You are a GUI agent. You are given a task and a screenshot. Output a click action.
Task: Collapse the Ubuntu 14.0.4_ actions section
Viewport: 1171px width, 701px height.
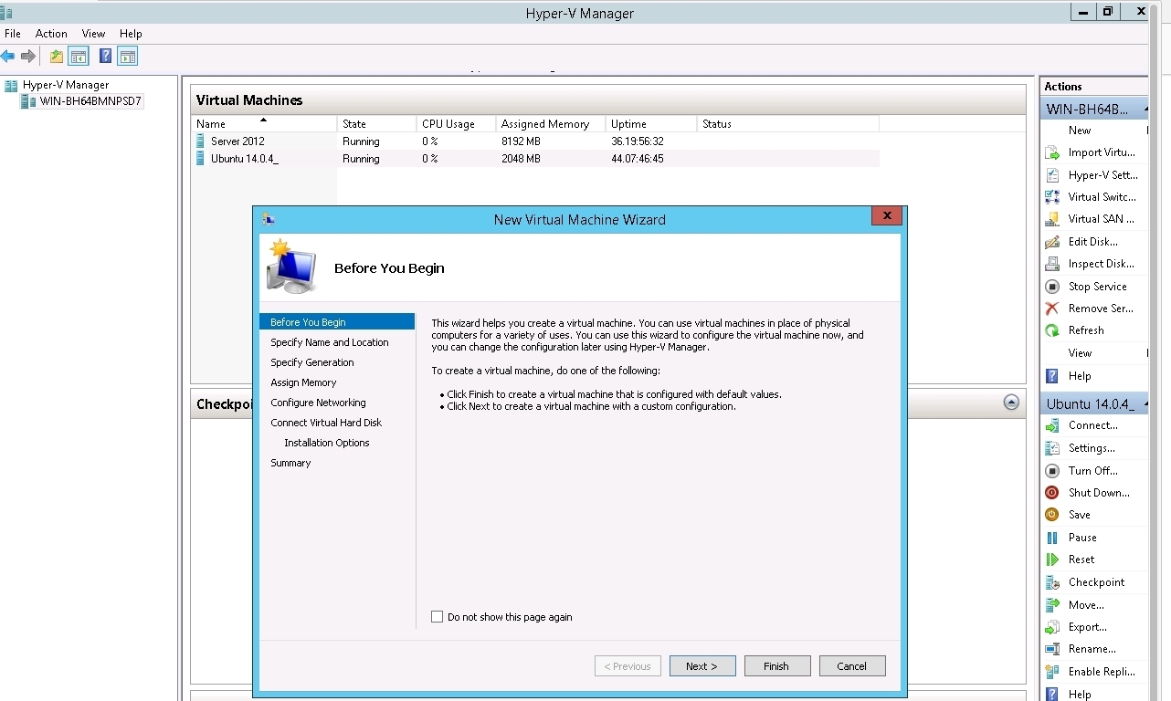point(1145,403)
